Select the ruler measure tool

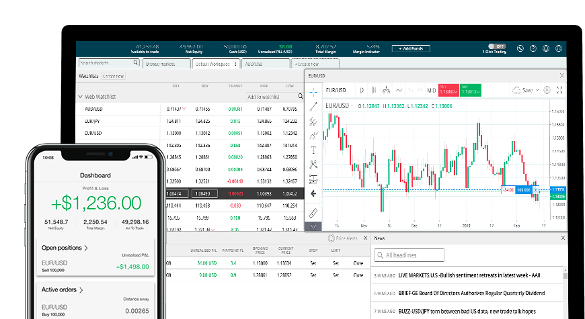pos(313,213)
